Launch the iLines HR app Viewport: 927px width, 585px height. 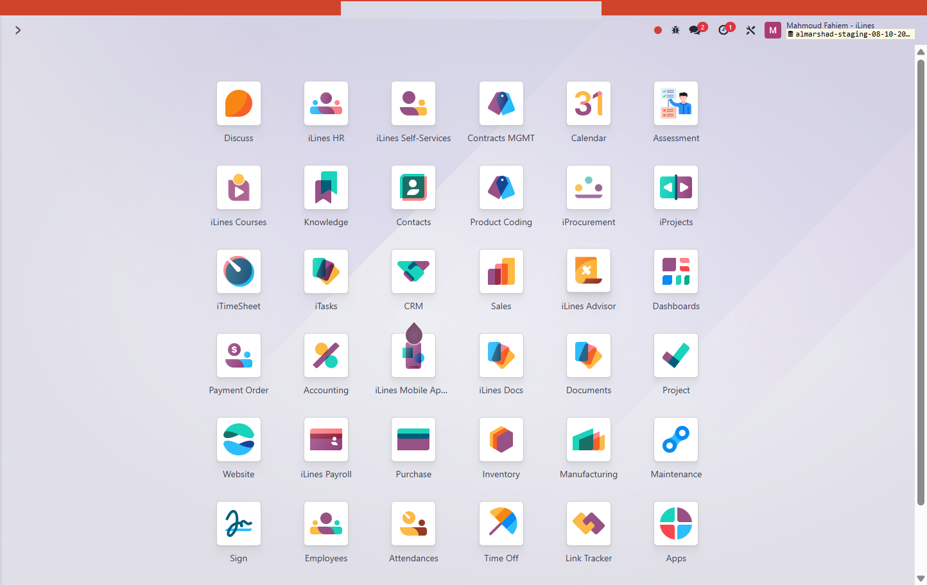[326, 103]
